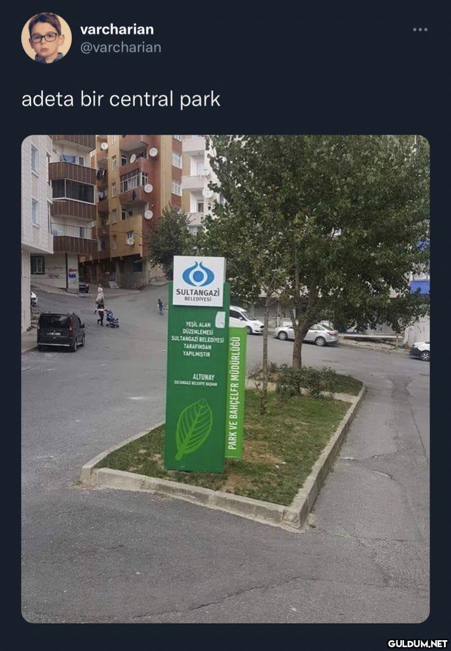Click the GULDUM.NET watermark

coord(417,643)
